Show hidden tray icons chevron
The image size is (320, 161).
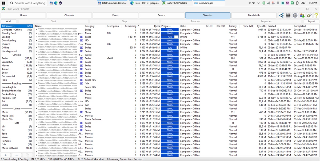259,3
